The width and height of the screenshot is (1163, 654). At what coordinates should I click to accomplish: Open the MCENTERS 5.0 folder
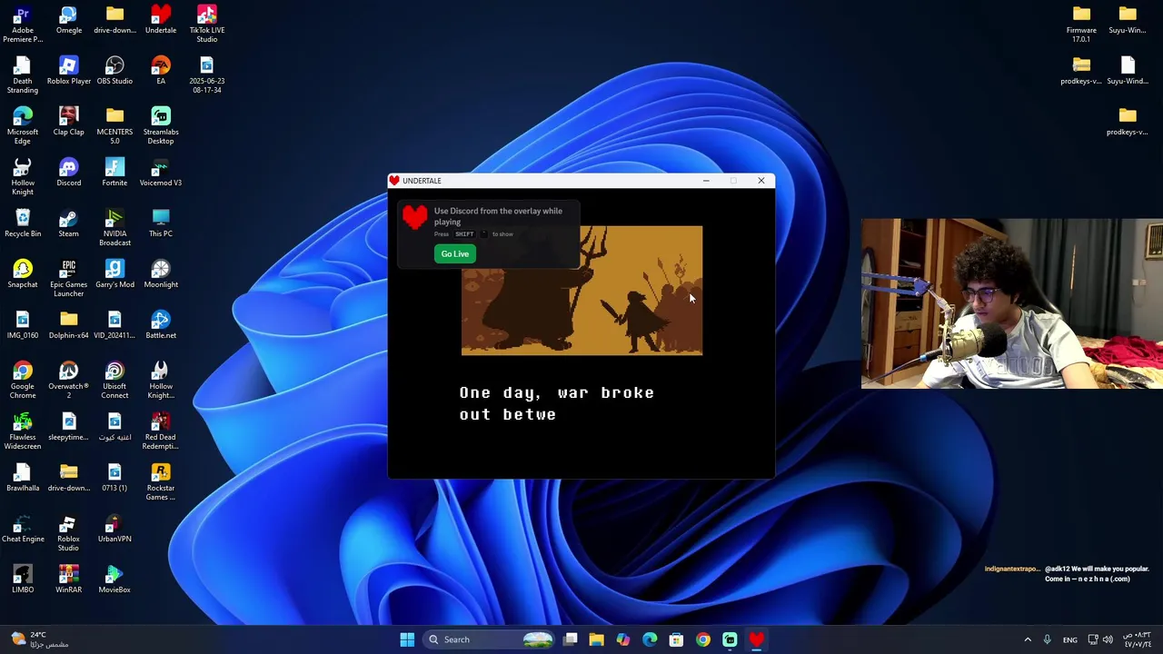click(x=114, y=126)
